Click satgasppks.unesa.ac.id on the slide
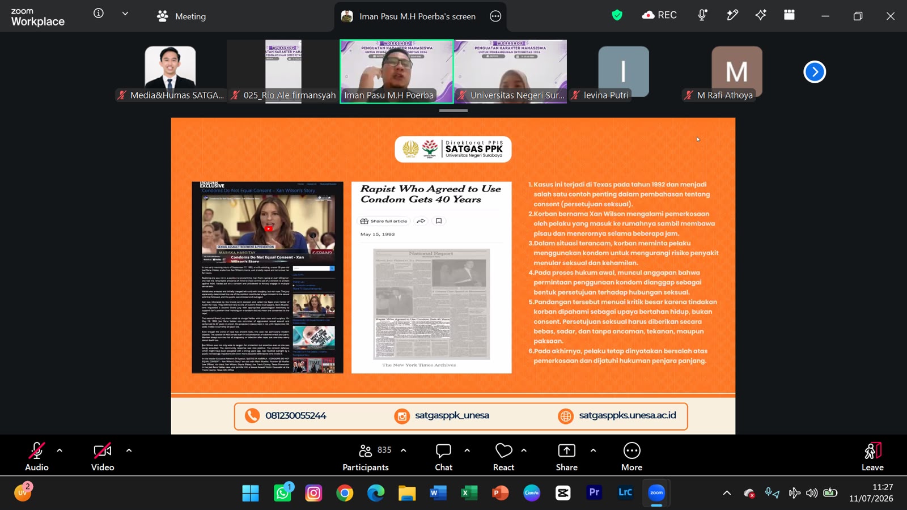The width and height of the screenshot is (907, 510). coord(628,415)
